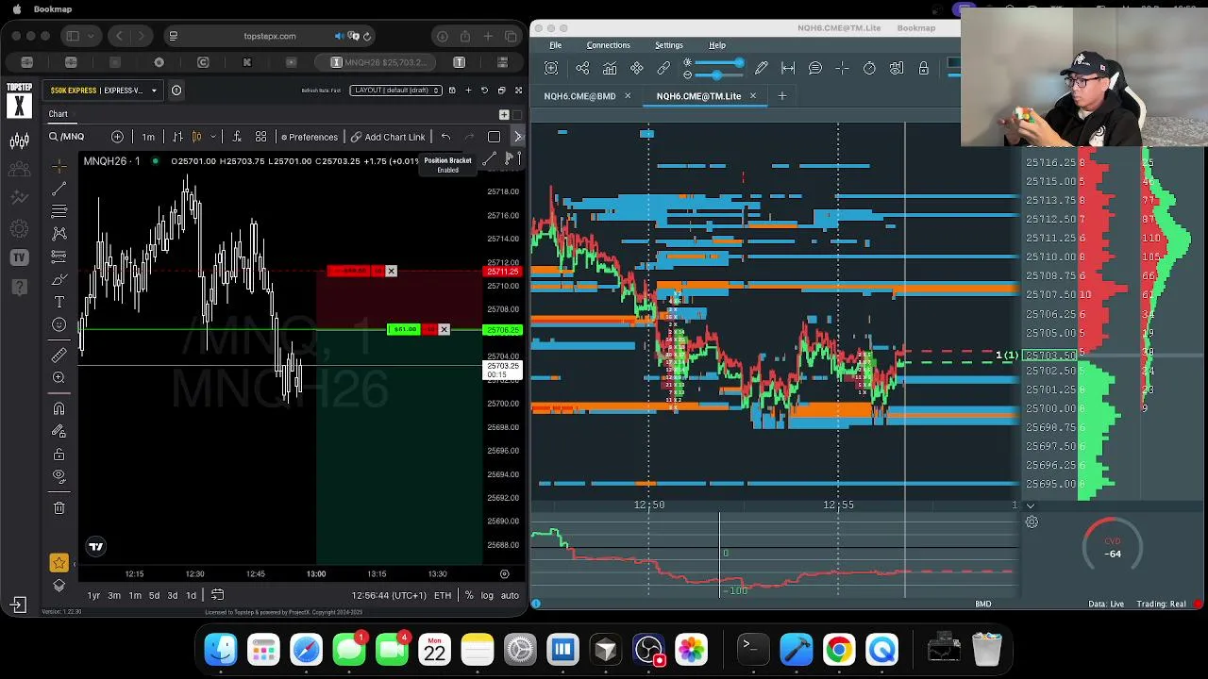
Task: Add a new Bookmap tab with plus
Action: [781, 96]
